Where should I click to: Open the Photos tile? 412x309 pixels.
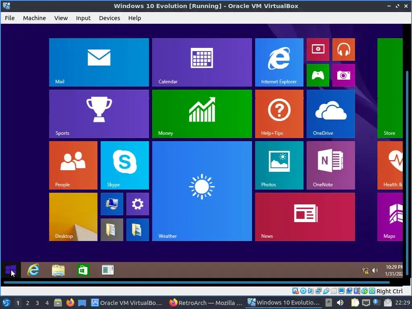(x=279, y=165)
